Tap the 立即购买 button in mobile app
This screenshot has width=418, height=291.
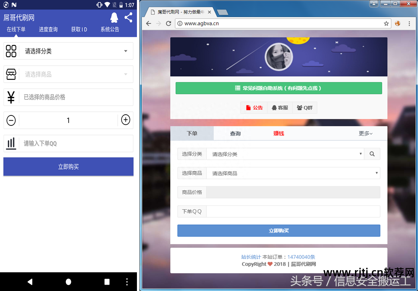click(x=68, y=167)
